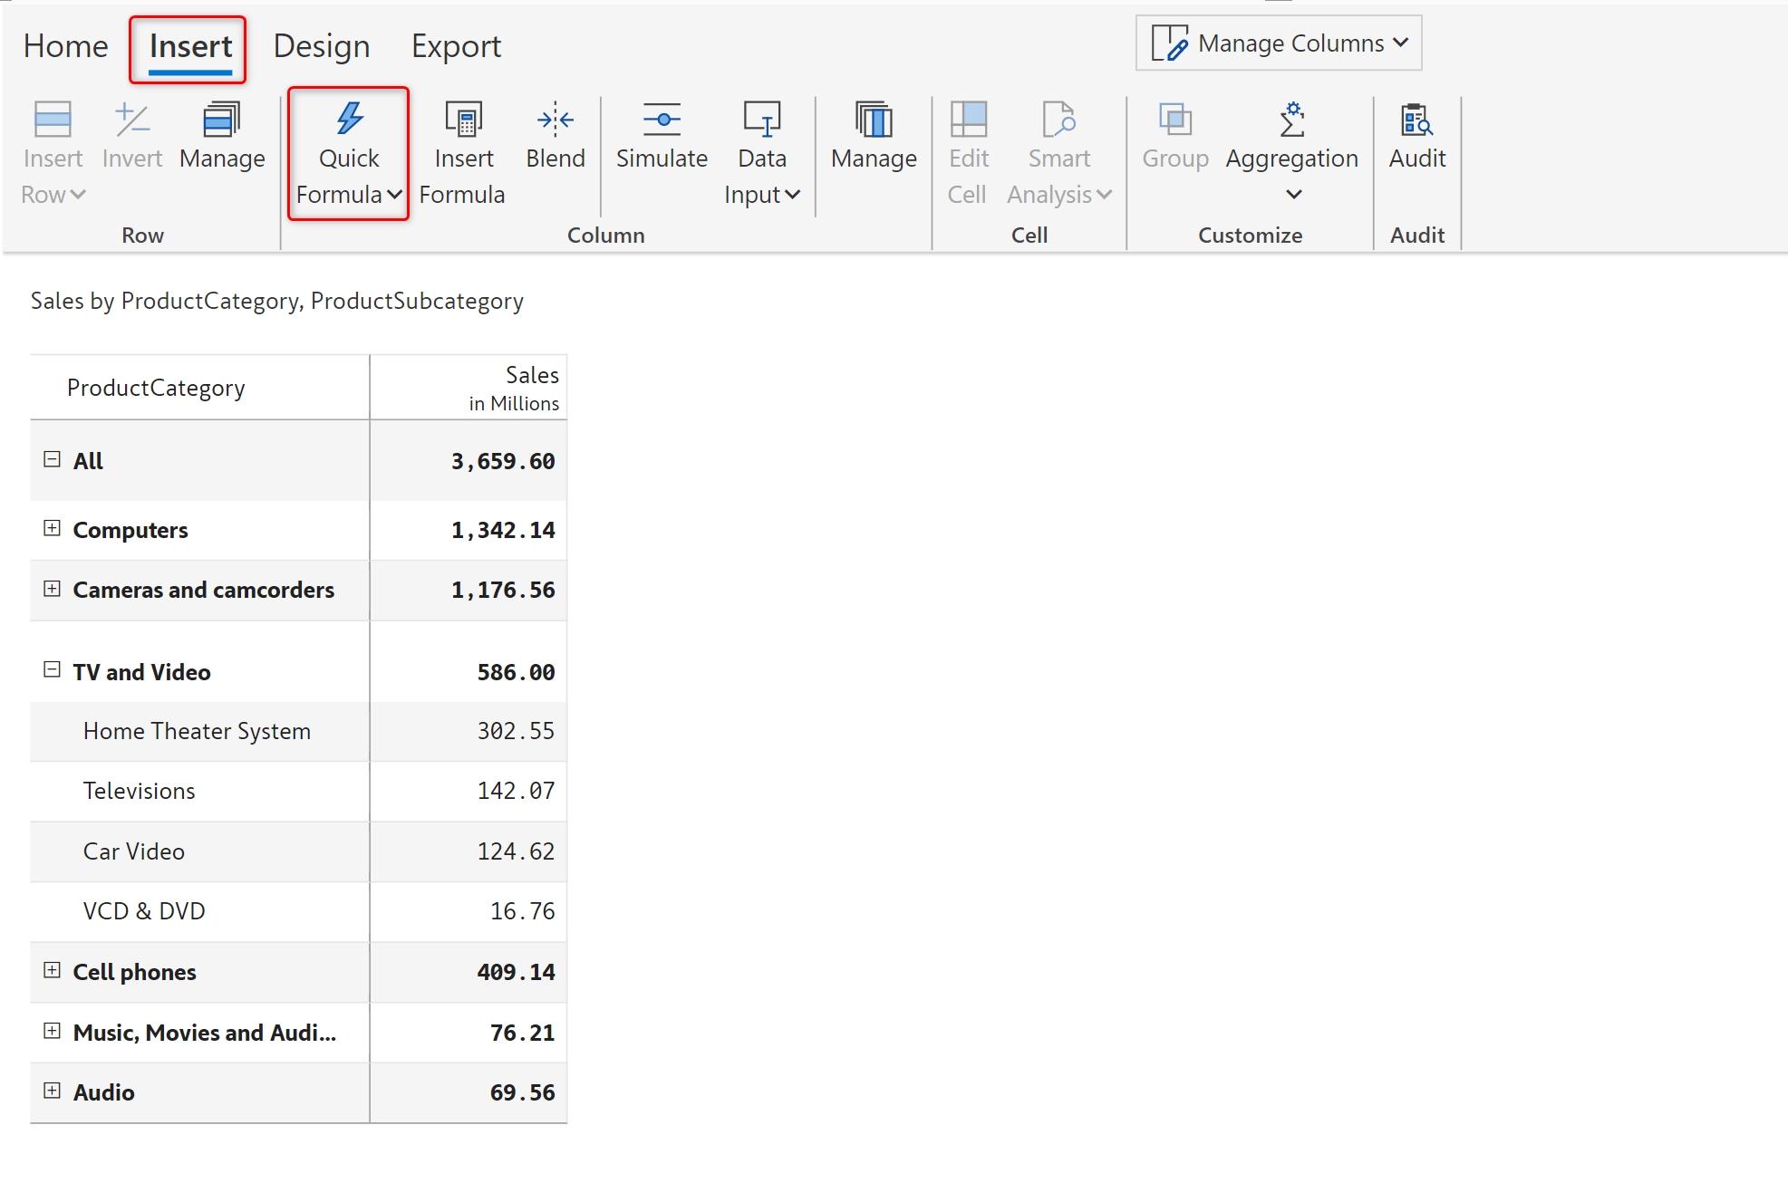The height and width of the screenshot is (1202, 1788).
Task: Click the Insert Formula icon
Action: tap(463, 120)
